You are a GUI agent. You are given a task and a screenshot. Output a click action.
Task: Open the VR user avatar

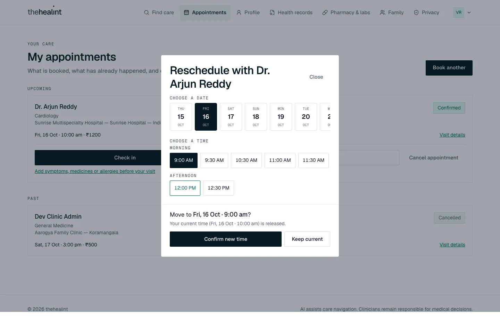[459, 12]
